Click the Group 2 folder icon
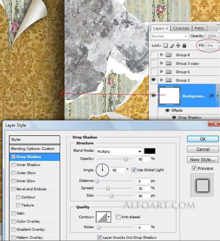 click(x=169, y=80)
